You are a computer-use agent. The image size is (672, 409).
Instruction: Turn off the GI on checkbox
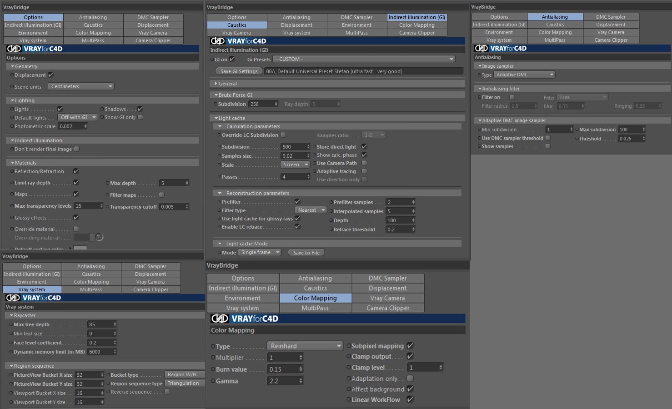(x=232, y=59)
